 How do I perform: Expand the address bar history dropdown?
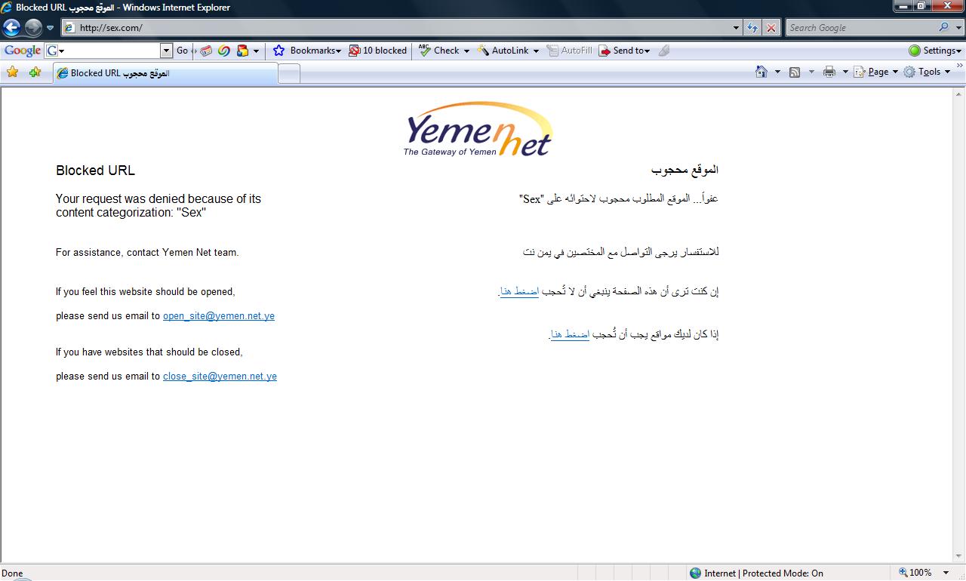click(737, 28)
